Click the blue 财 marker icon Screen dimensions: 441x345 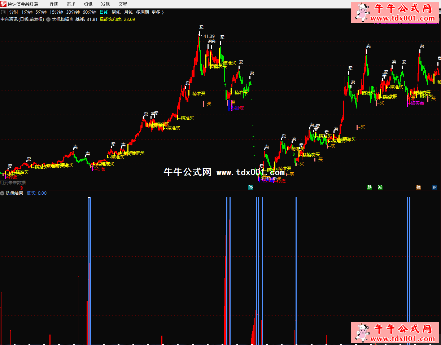click(435, 187)
